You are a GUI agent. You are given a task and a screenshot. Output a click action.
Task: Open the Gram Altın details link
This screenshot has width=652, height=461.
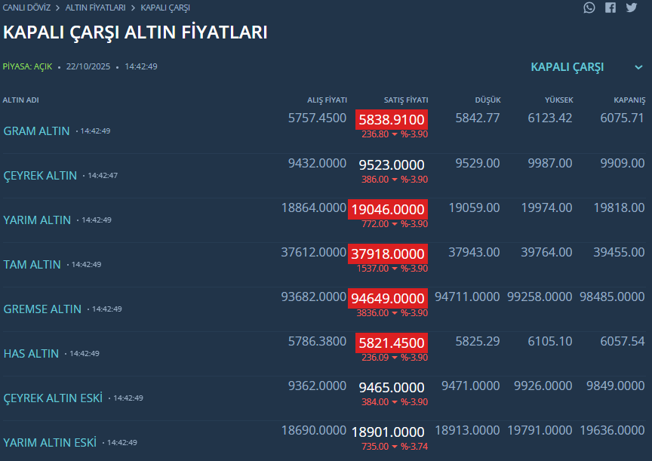[36, 131]
